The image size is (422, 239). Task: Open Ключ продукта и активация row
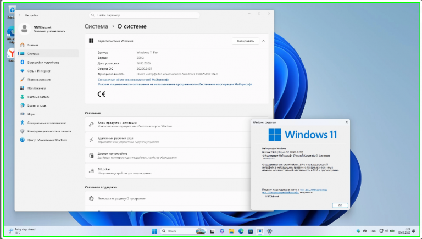pyautogui.click(x=169, y=124)
